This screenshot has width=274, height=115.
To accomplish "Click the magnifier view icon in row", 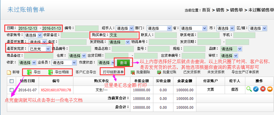I will (x=249, y=89).
